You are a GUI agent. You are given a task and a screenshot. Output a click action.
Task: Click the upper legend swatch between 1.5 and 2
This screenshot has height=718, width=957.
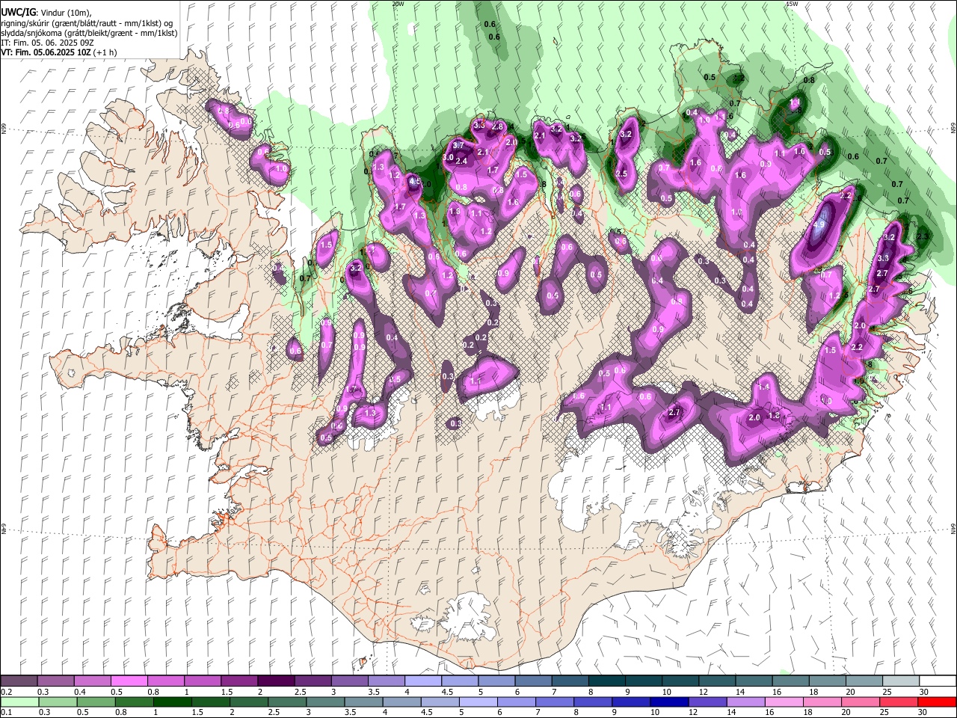coord(239,681)
